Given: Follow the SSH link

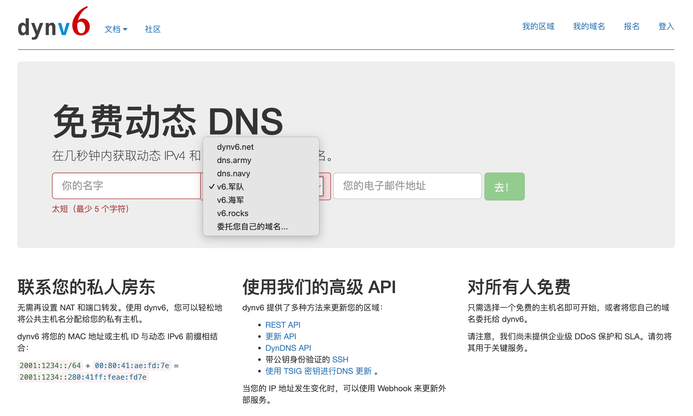Looking at the screenshot, I should [x=340, y=359].
